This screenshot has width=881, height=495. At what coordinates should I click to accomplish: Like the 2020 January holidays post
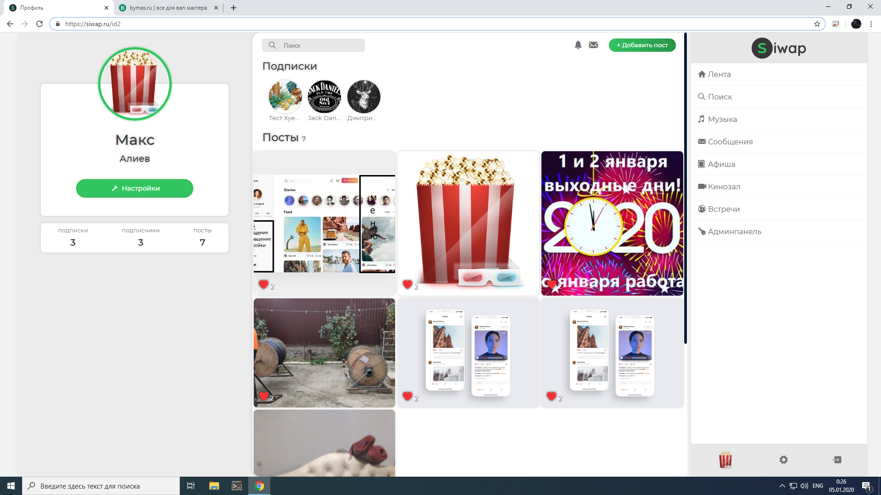[552, 285]
